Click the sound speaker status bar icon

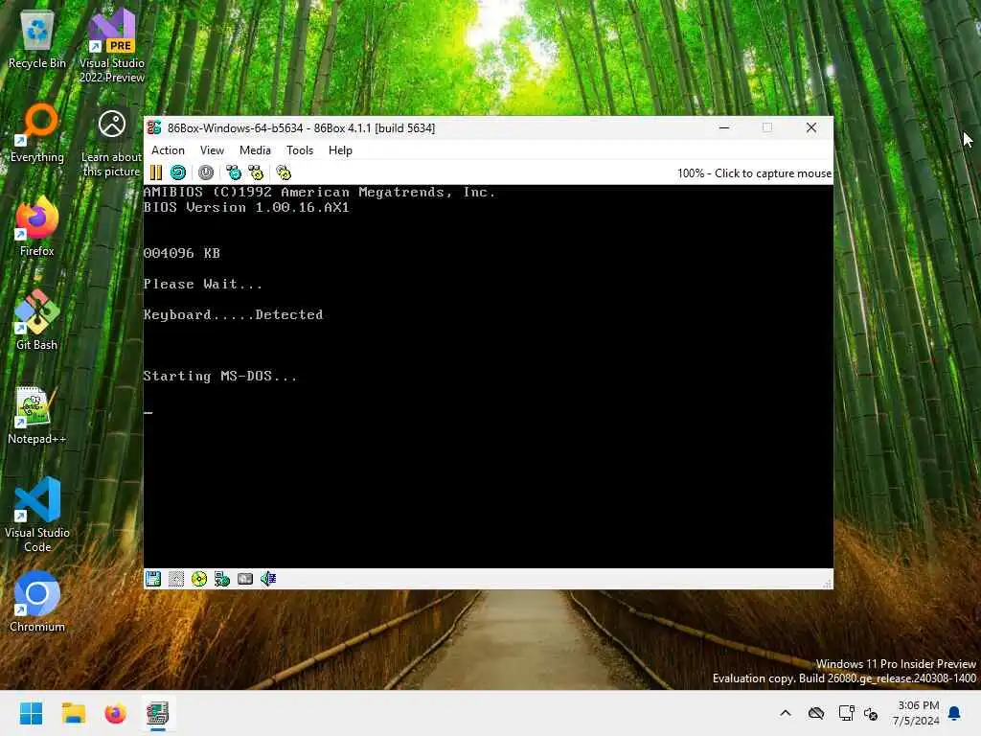268,579
